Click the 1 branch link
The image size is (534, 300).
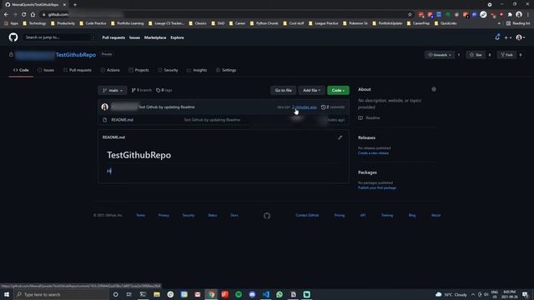(x=141, y=90)
